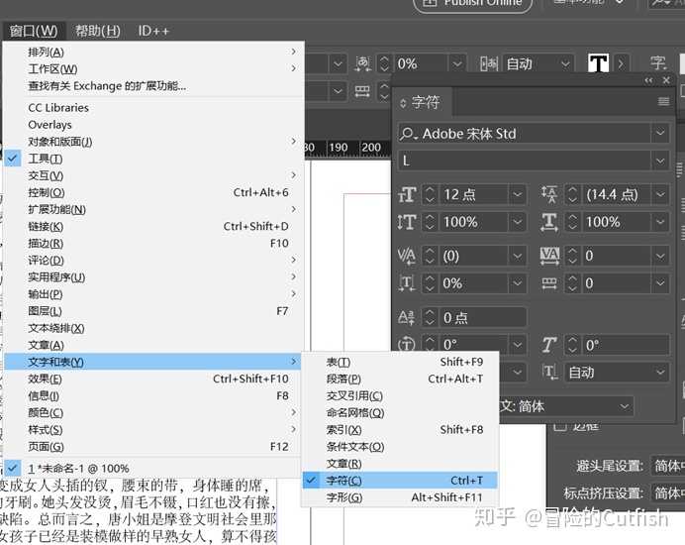Choose 效果(E) menu item
Viewport: 685px width, 545px height.
point(152,379)
